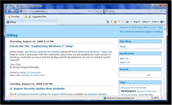Open 8 Comments link

[x=34, y=73]
